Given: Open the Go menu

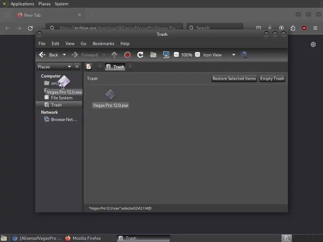Looking at the screenshot, I should pyautogui.click(x=83, y=43).
